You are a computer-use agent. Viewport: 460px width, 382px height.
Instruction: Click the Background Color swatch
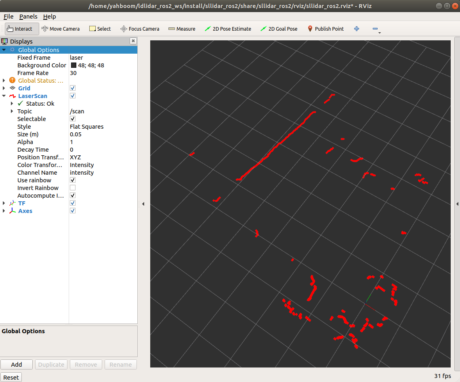74,65
